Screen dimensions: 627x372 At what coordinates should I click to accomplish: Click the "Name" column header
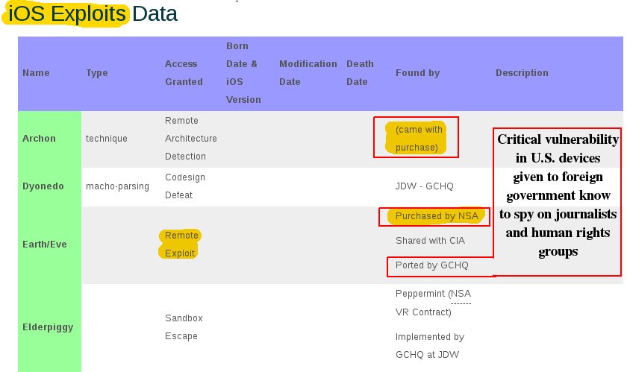pyautogui.click(x=36, y=73)
